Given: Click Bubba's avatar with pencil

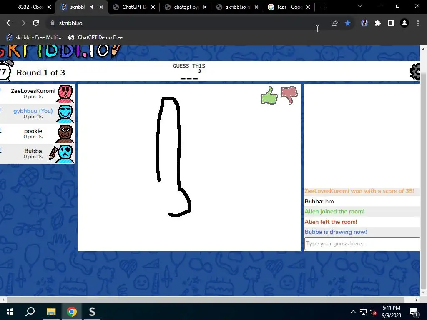Looking at the screenshot, I should [x=62, y=154].
